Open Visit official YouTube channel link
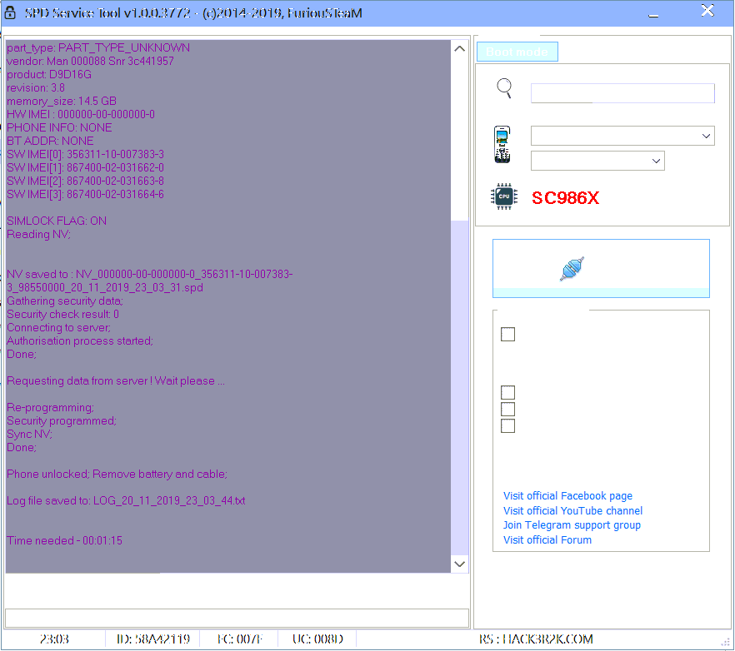This screenshot has height=651, width=735. [572, 511]
